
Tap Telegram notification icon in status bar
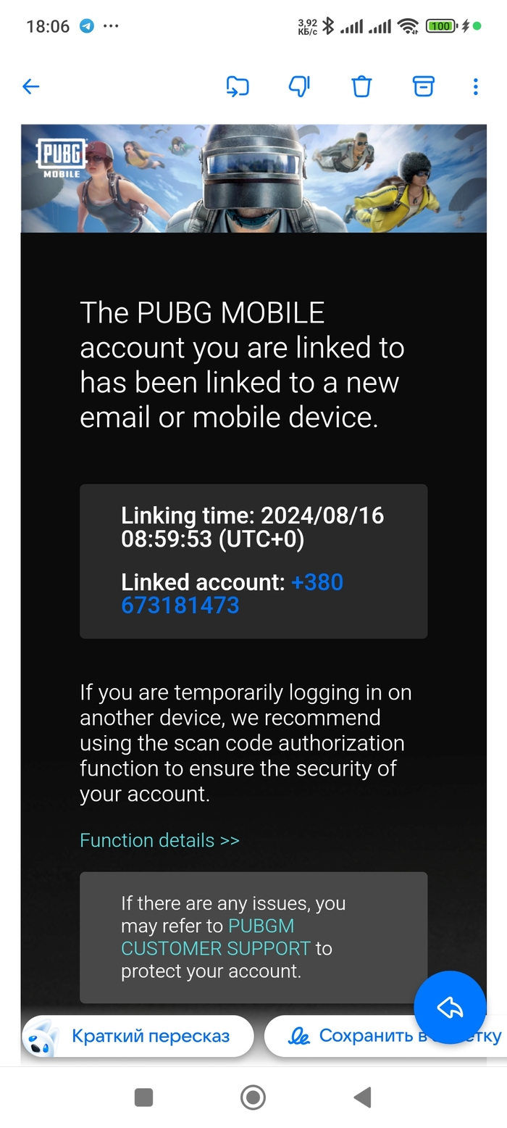point(87,26)
